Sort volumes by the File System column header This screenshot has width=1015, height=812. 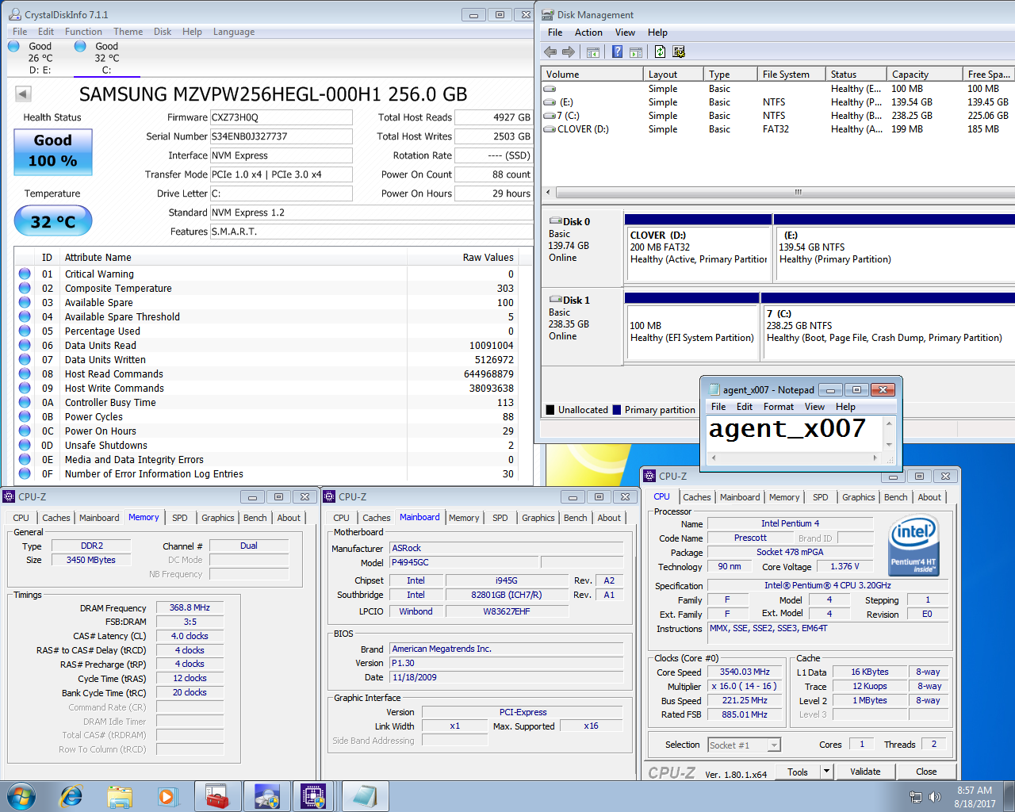tap(793, 75)
